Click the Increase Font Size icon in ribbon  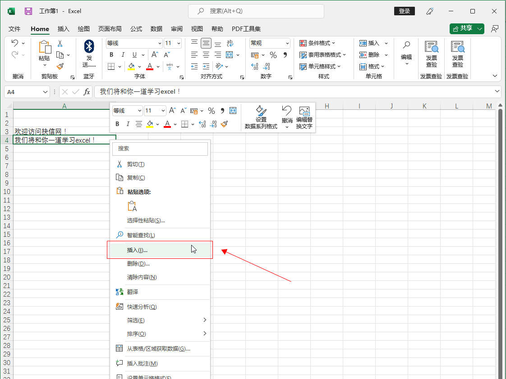155,55
